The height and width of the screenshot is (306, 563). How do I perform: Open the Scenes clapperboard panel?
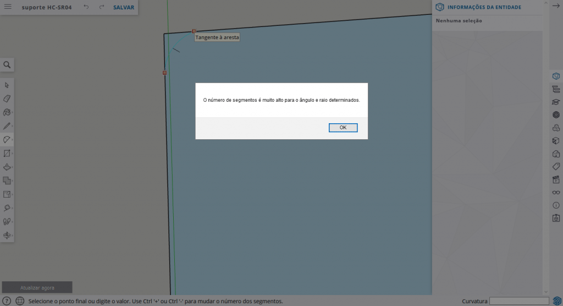pos(556,179)
